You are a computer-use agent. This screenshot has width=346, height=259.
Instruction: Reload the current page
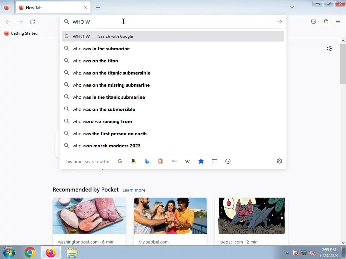point(32,22)
